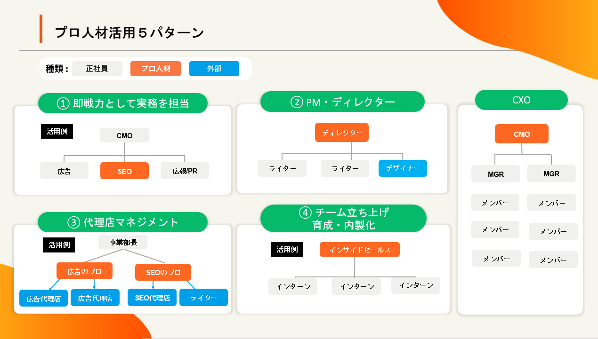598x339 pixels.
Task: Click the blue デザイナー box
Action: pos(403,168)
